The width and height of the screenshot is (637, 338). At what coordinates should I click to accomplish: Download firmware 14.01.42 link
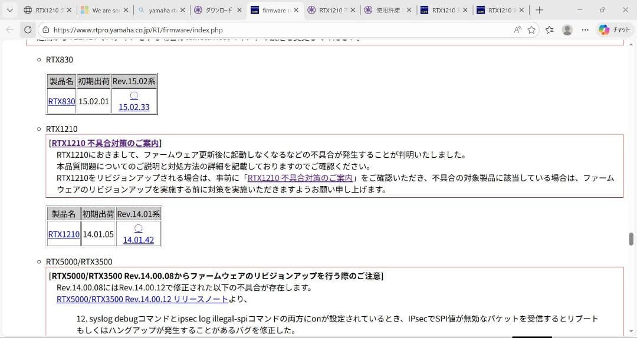[x=139, y=240]
